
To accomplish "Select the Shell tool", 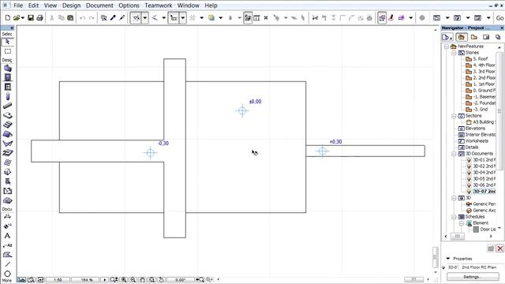I will (x=7, y=144).
